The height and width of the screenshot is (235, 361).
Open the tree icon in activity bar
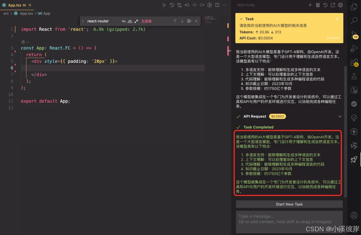(x=354, y=118)
